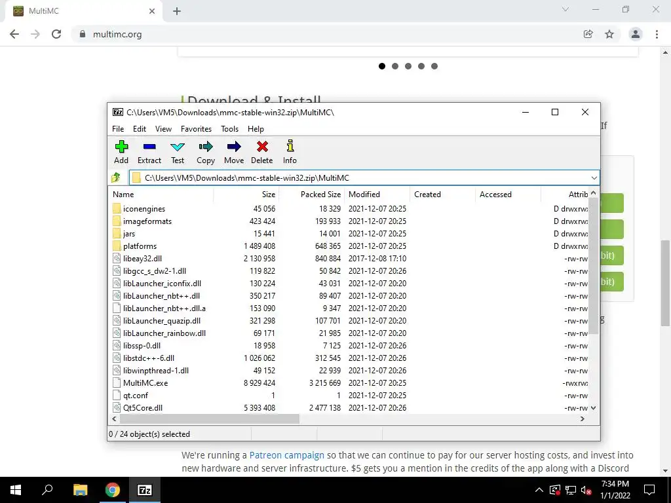
Task: Click the Chrome address bar URL
Action: click(x=117, y=34)
